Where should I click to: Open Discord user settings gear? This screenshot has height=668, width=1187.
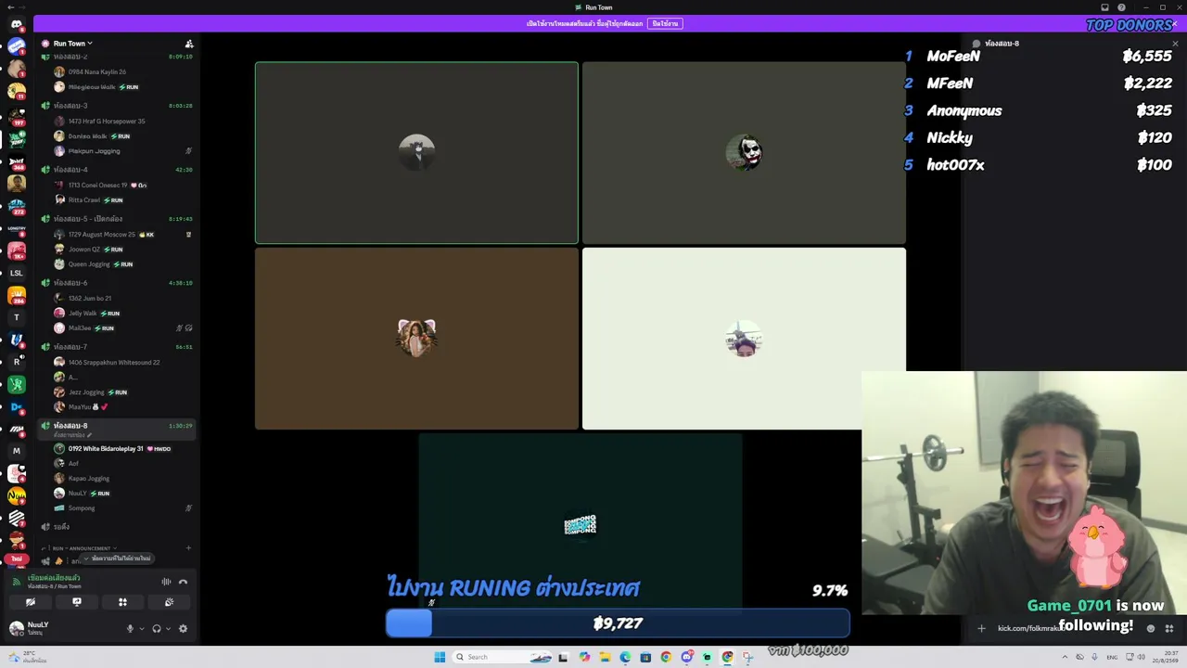[183, 628]
